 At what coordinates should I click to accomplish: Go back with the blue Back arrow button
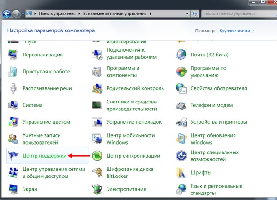pyautogui.click(x=6, y=14)
